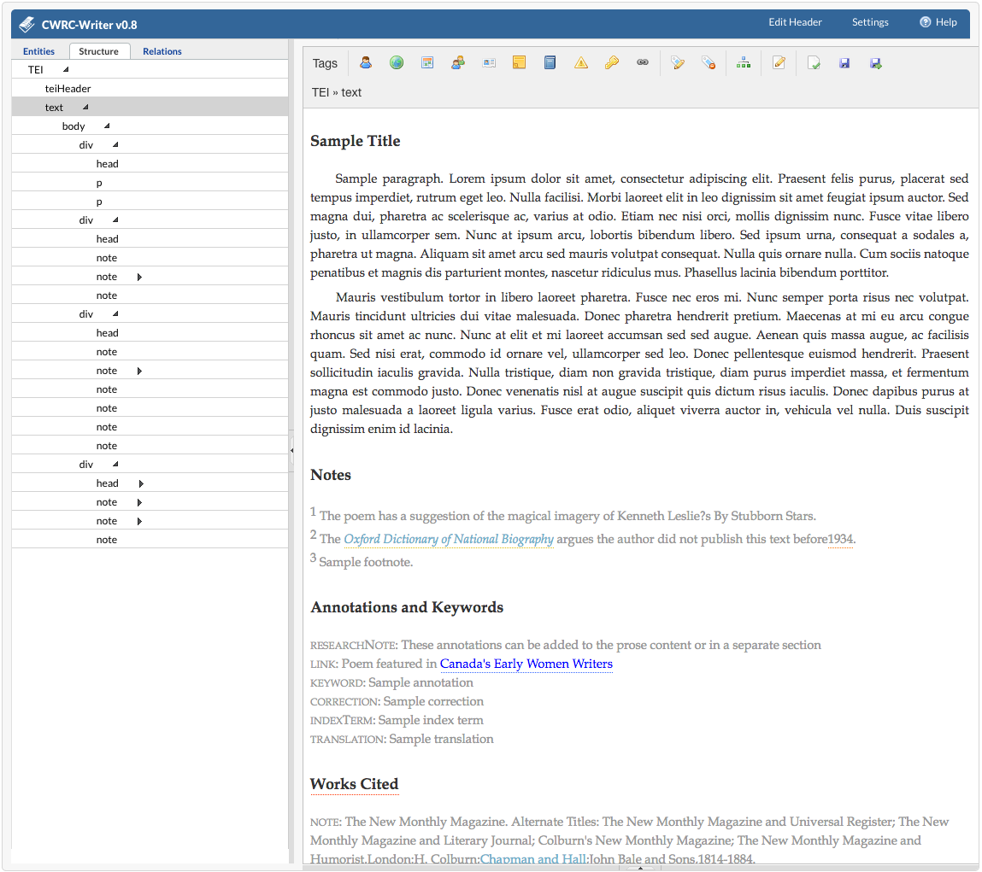Viewport: 982px width, 872px height.
Task: Select the Structure tab
Action: 98,51
